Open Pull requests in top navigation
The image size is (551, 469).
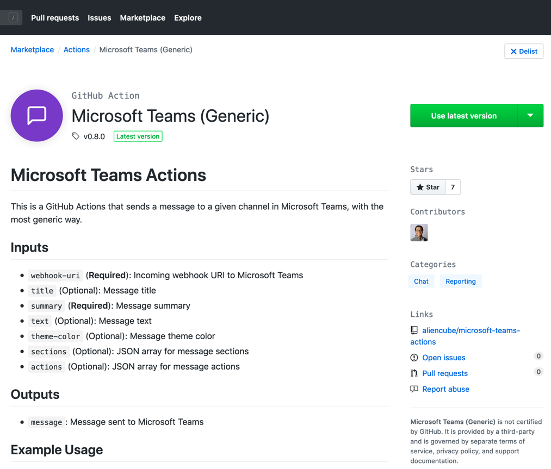tap(55, 18)
